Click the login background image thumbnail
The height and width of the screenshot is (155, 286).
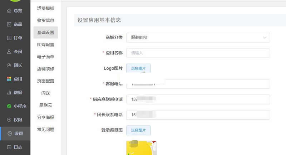[141, 148]
